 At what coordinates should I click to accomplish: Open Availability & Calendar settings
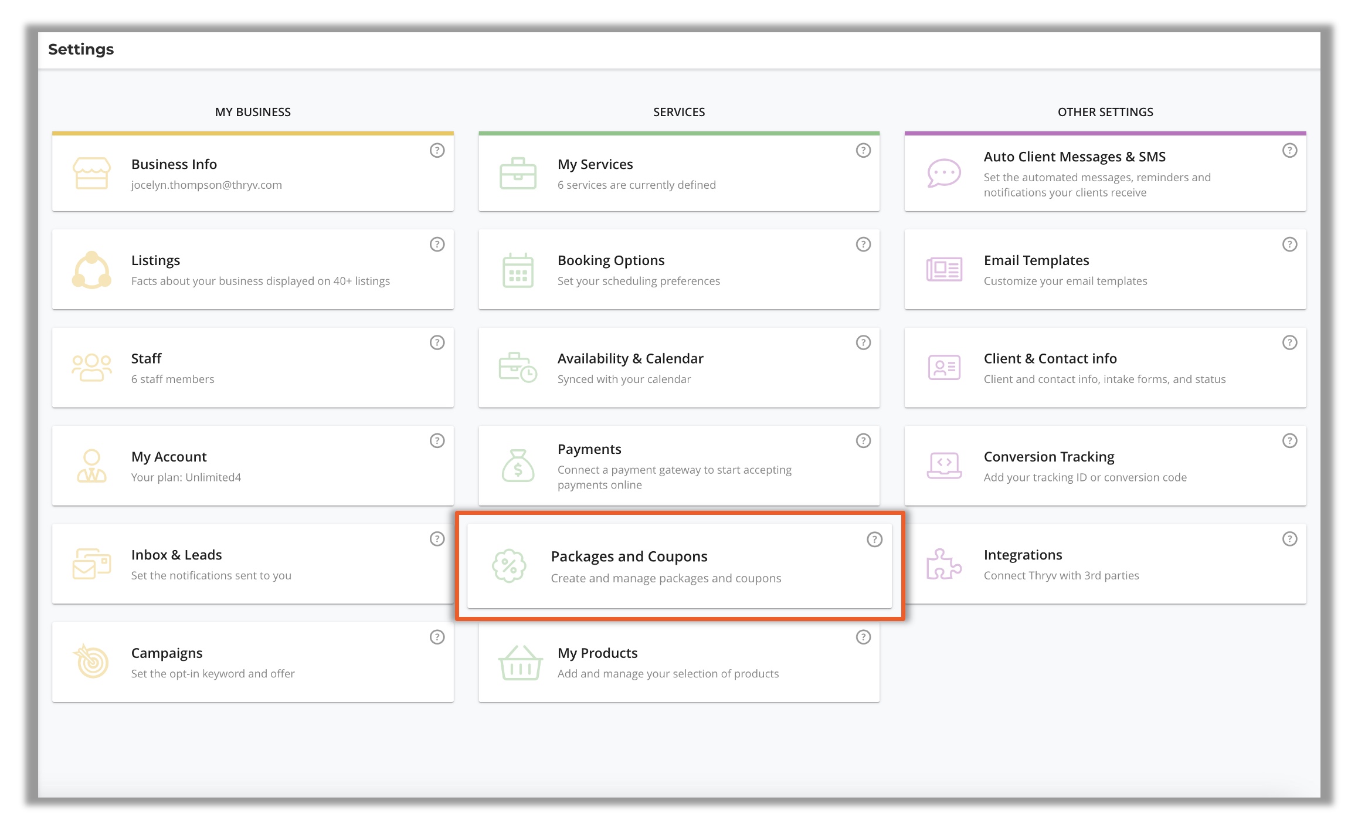point(679,368)
